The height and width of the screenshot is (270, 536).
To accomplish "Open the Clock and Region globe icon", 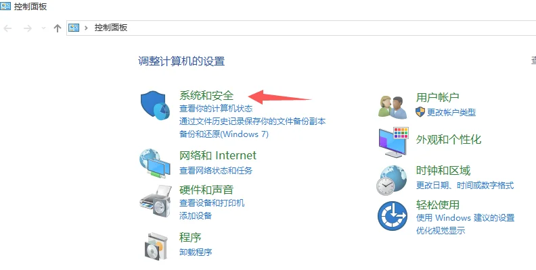I will (392, 180).
